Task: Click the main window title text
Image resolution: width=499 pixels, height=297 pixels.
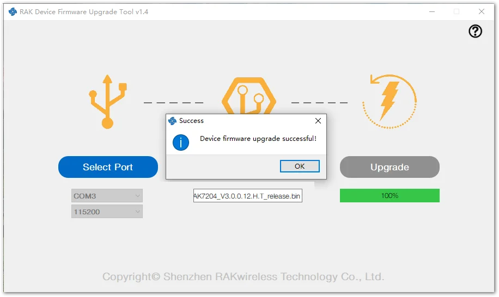Action: click(84, 12)
